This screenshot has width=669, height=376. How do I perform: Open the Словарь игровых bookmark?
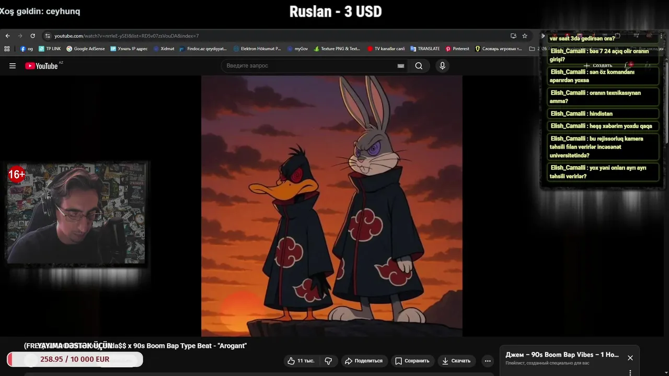(499, 49)
